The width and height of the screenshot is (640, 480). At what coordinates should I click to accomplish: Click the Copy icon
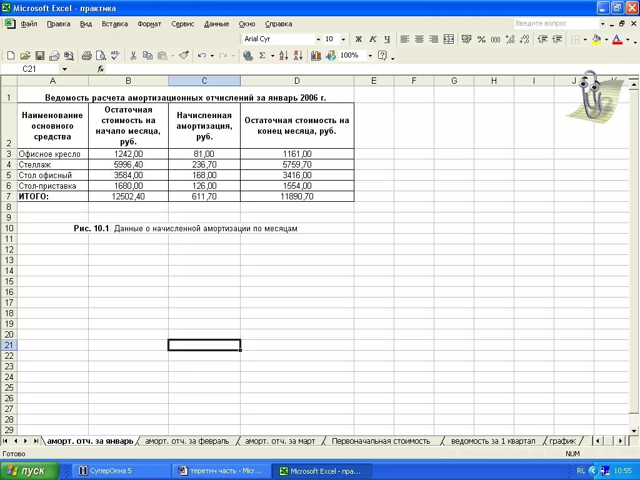(x=147, y=56)
